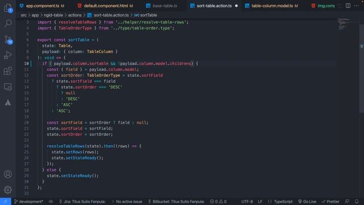The height and width of the screenshot is (205, 364).
Task: Switch to table-column.model.ts tab
Action: pyautogui.click(x=272, y=6)
